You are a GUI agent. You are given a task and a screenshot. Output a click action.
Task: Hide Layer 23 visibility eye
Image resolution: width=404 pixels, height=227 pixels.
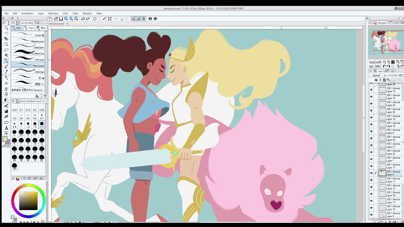click(371, 104)
